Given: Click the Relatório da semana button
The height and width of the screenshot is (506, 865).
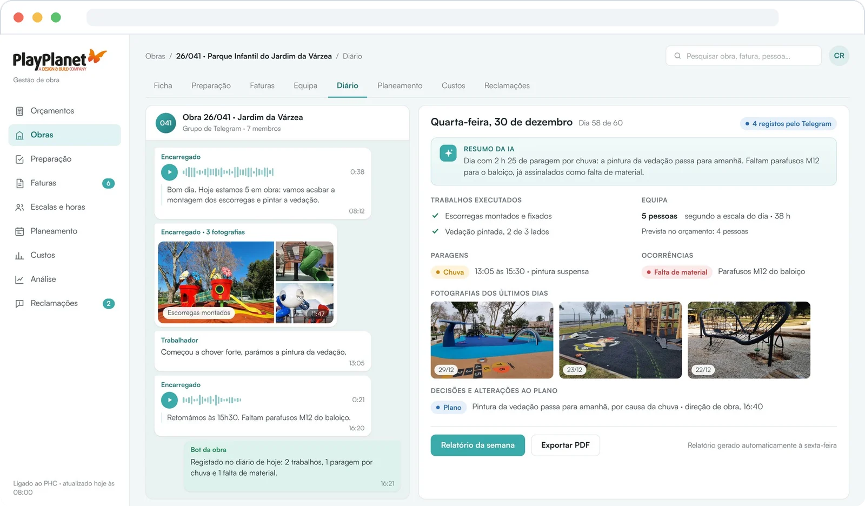Looking at the screenshot, I should click(x=477, y=445).
